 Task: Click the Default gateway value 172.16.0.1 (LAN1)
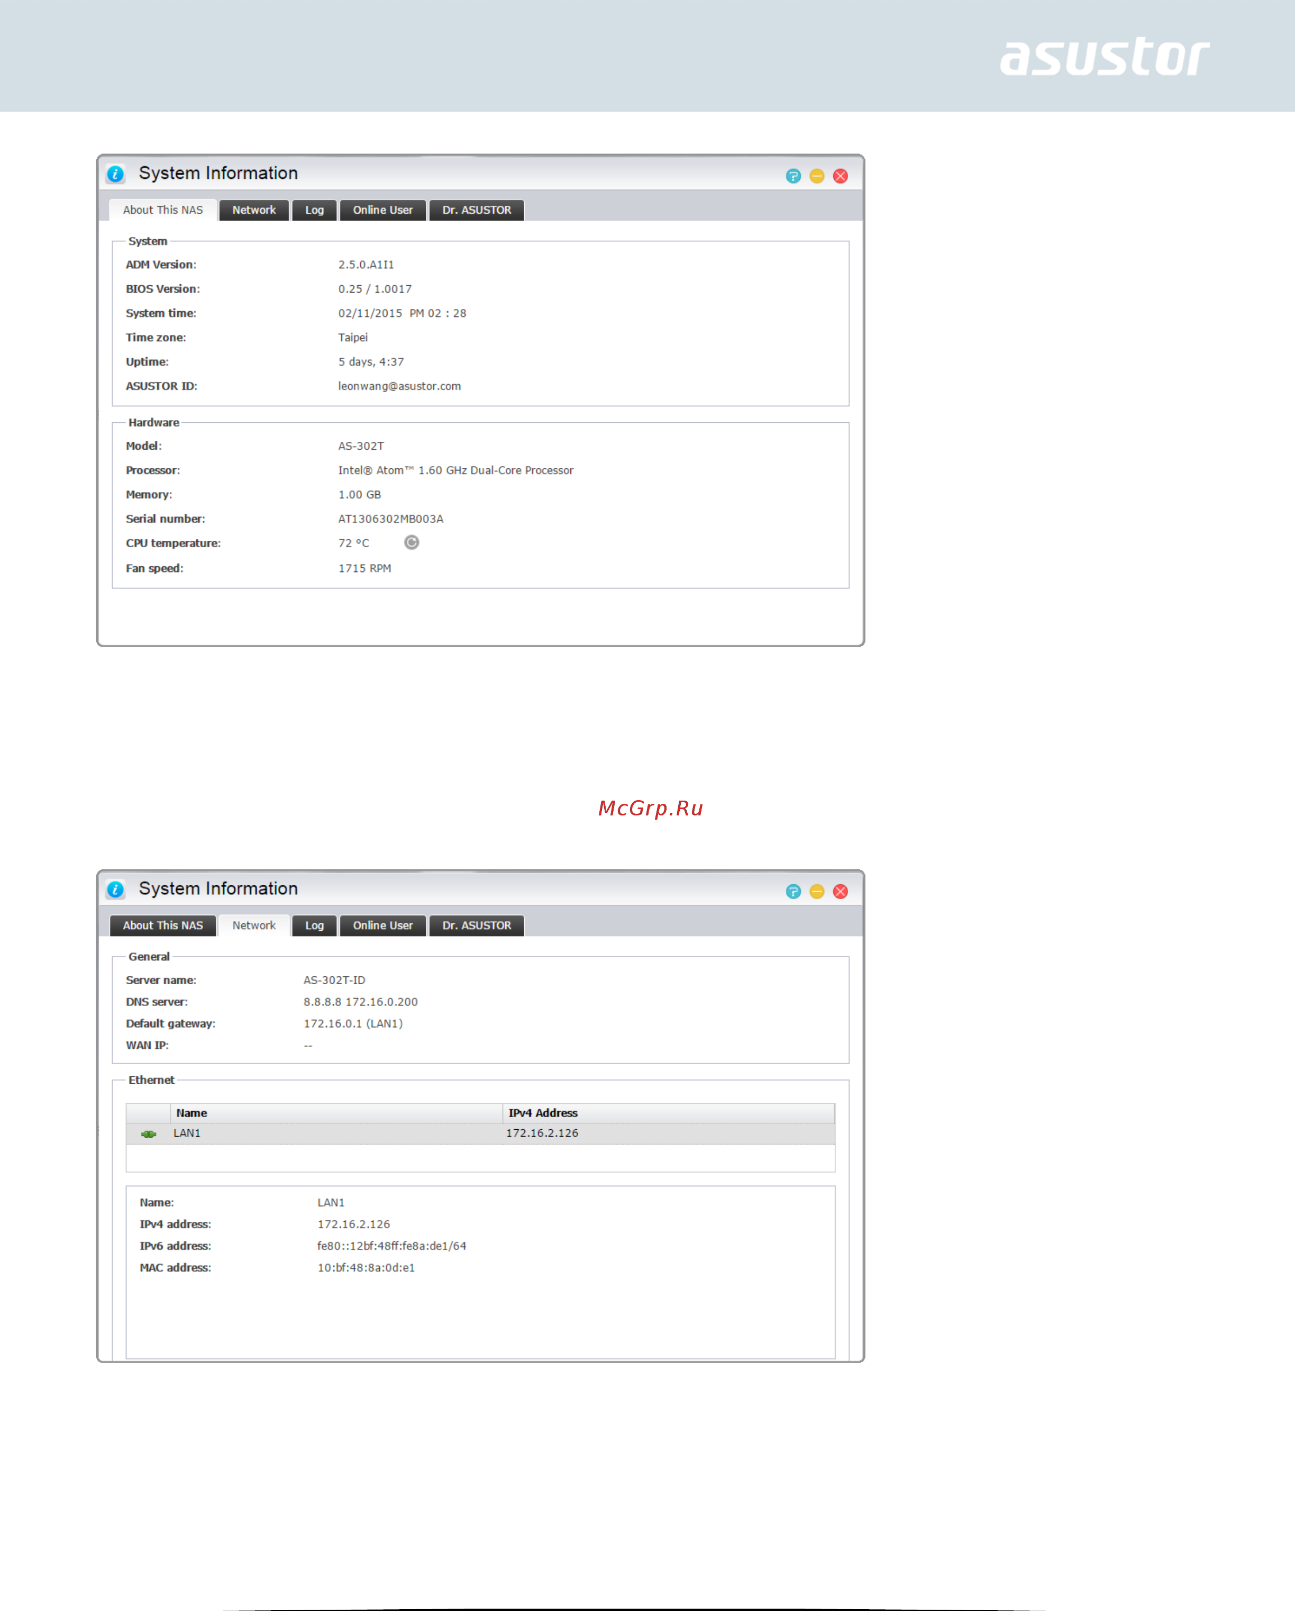tap(353, 1024)
